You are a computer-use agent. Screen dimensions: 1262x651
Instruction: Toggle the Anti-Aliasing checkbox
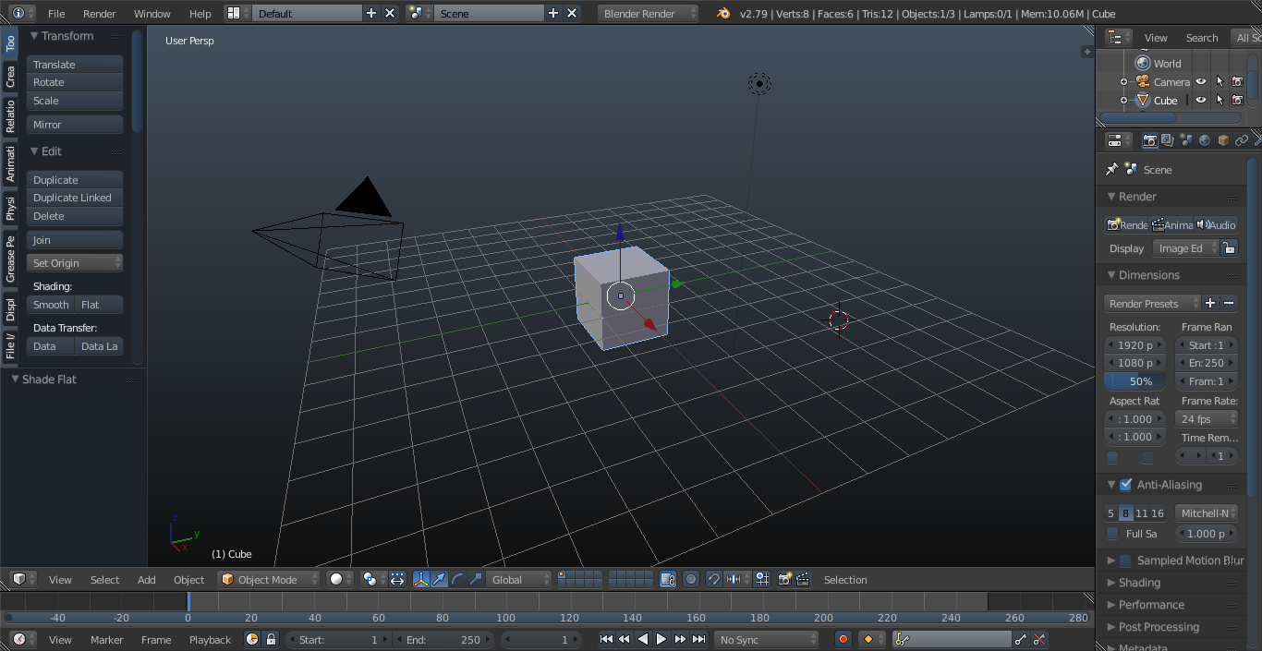[1125, 484]
